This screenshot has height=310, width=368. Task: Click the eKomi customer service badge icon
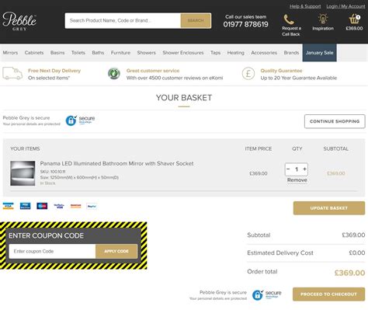tap(114, 74)
